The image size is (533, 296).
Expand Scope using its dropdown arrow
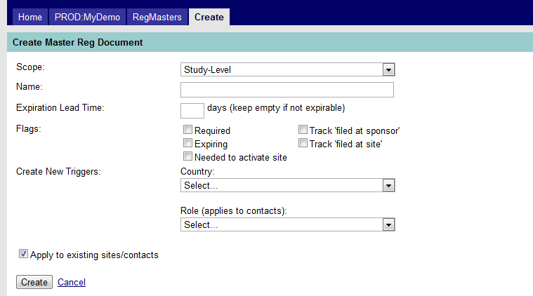tap(388, 69)
